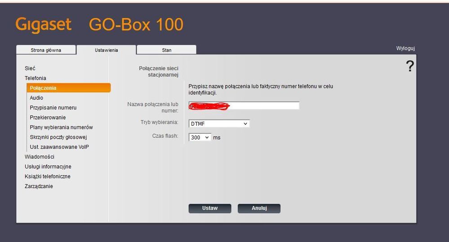The width and height of the screenshot is (449, 242).
Task: Switch to the Stan tab
Action: point(166,50)
